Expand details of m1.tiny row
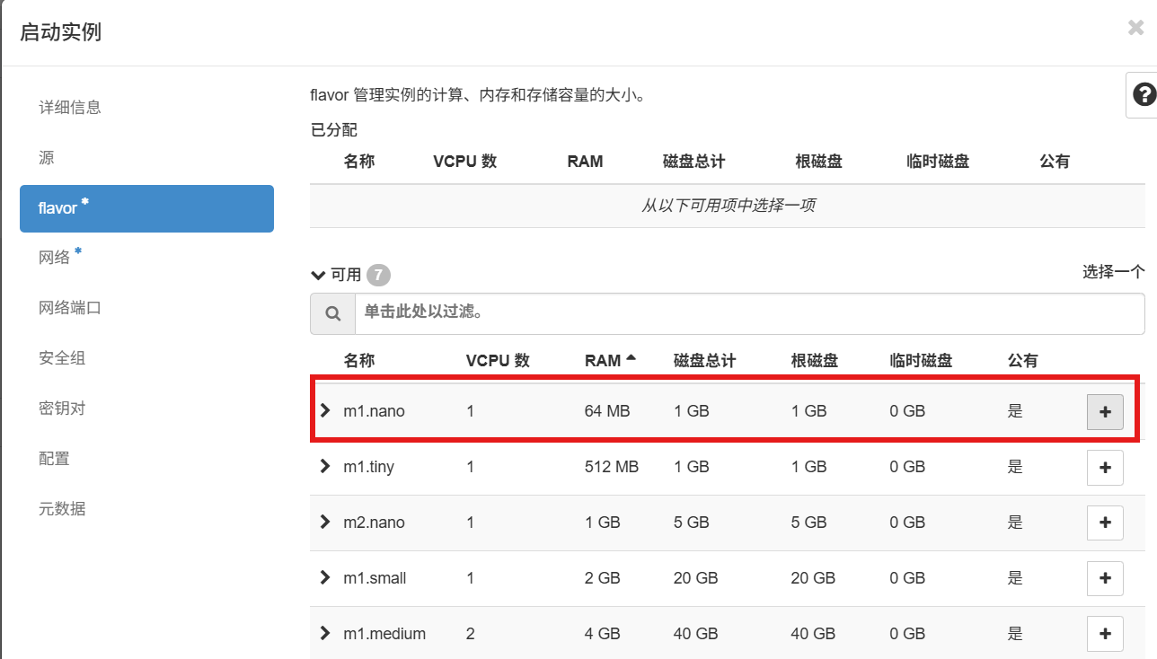The height and width of the screenshot is (659, 1157). point(325,466)
